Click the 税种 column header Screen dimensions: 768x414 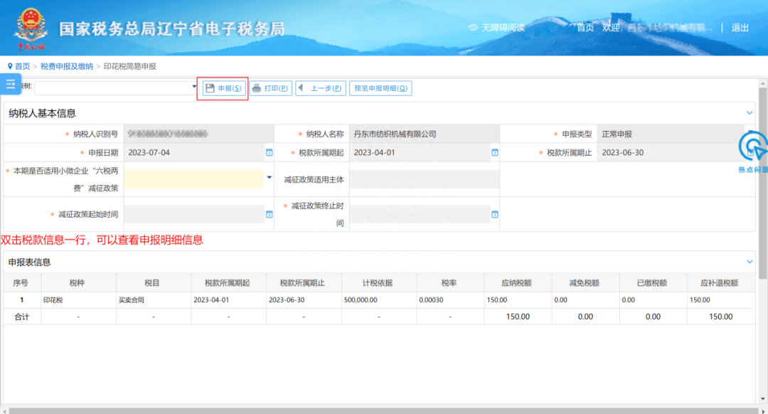[78, 282]
